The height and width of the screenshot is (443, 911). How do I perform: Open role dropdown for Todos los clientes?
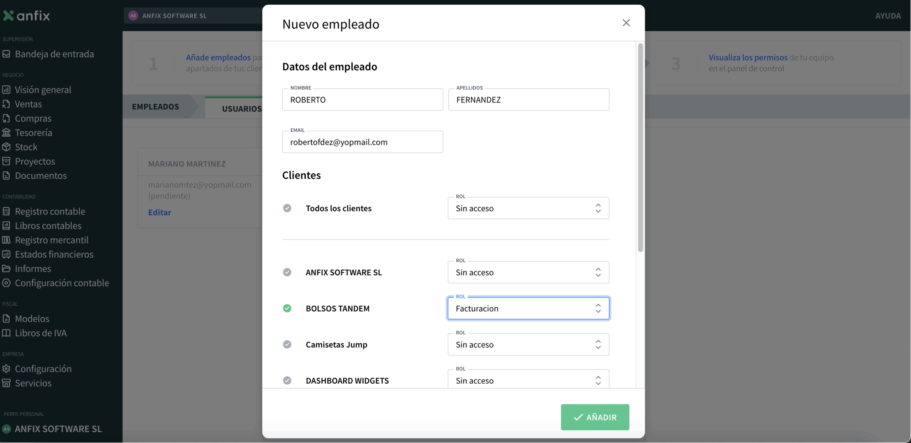(x=528, y=208)
